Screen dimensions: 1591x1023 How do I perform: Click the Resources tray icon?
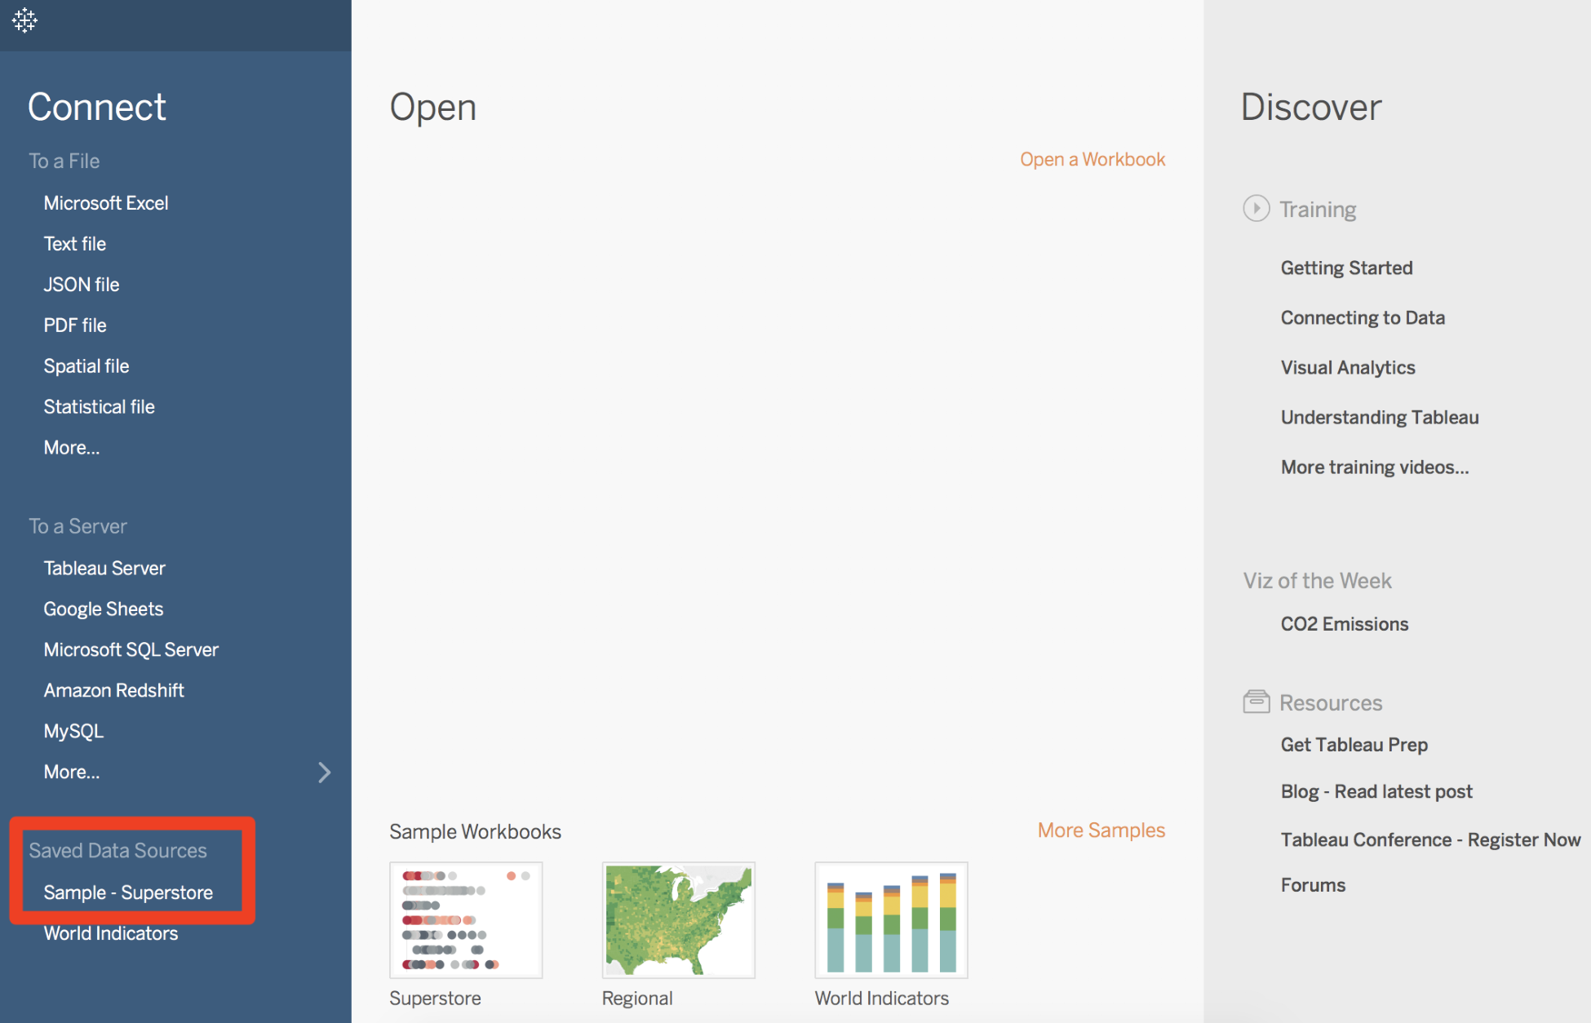pos(1256,701)
